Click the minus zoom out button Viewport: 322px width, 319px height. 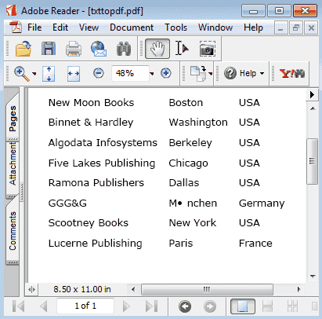coord(99,73)
